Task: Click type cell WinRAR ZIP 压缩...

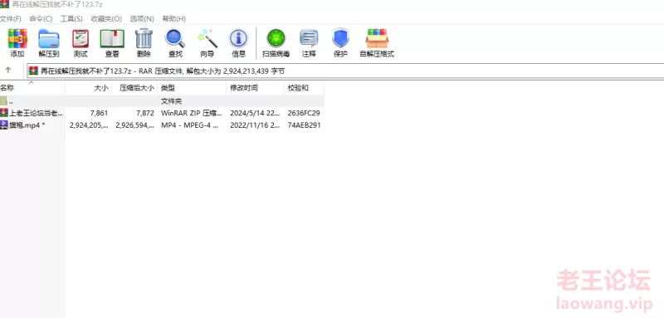Action: click(192, 113)
